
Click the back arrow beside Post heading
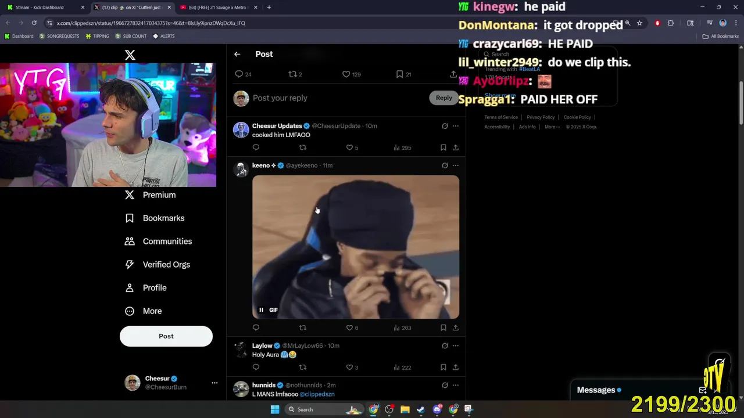pyautogui.click(x=237, y=54)
